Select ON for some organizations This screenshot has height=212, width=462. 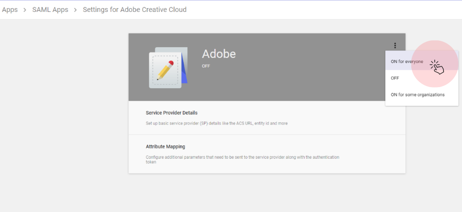coord(417,95)
